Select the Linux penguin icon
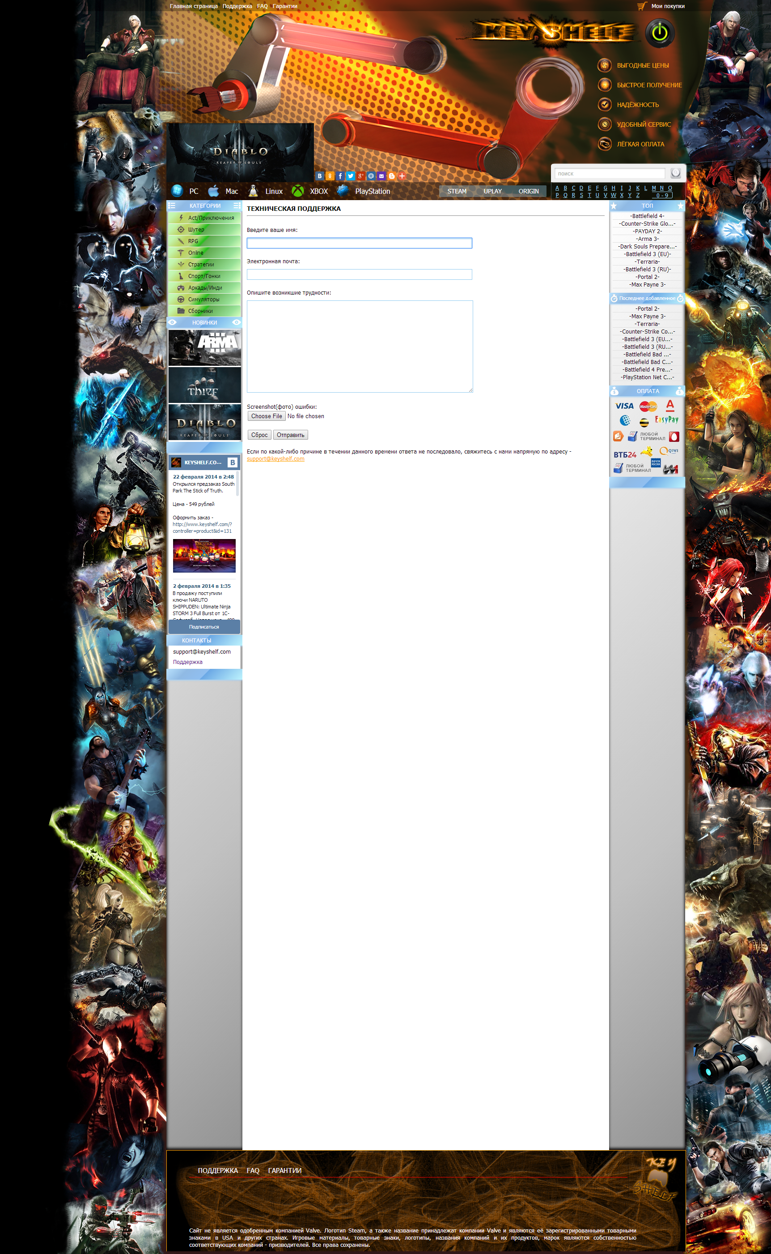 tap(253, 191)
